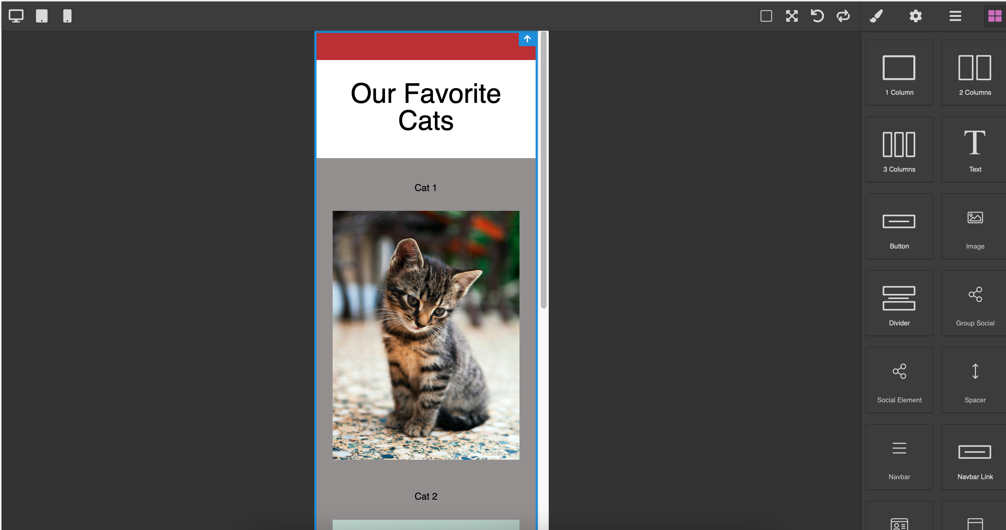Viewport: 1006px width, 530px height.
Task: Select the Group Social block
Action: (974, 303)
